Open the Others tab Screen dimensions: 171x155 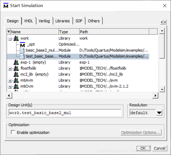pyautogui.click(x=94, y=21)
